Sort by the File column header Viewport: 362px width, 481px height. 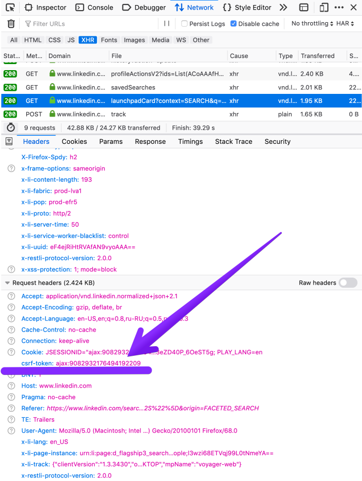168,56
